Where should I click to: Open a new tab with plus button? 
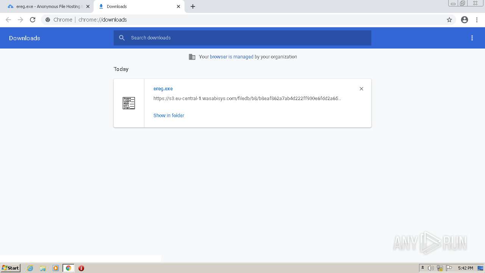(x=193, y=6)
